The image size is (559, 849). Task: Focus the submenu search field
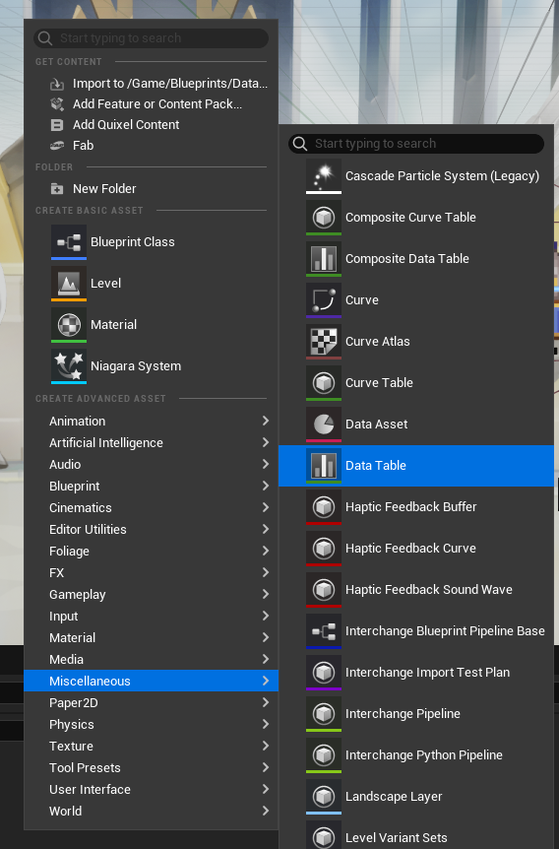(x=416, y=144)
